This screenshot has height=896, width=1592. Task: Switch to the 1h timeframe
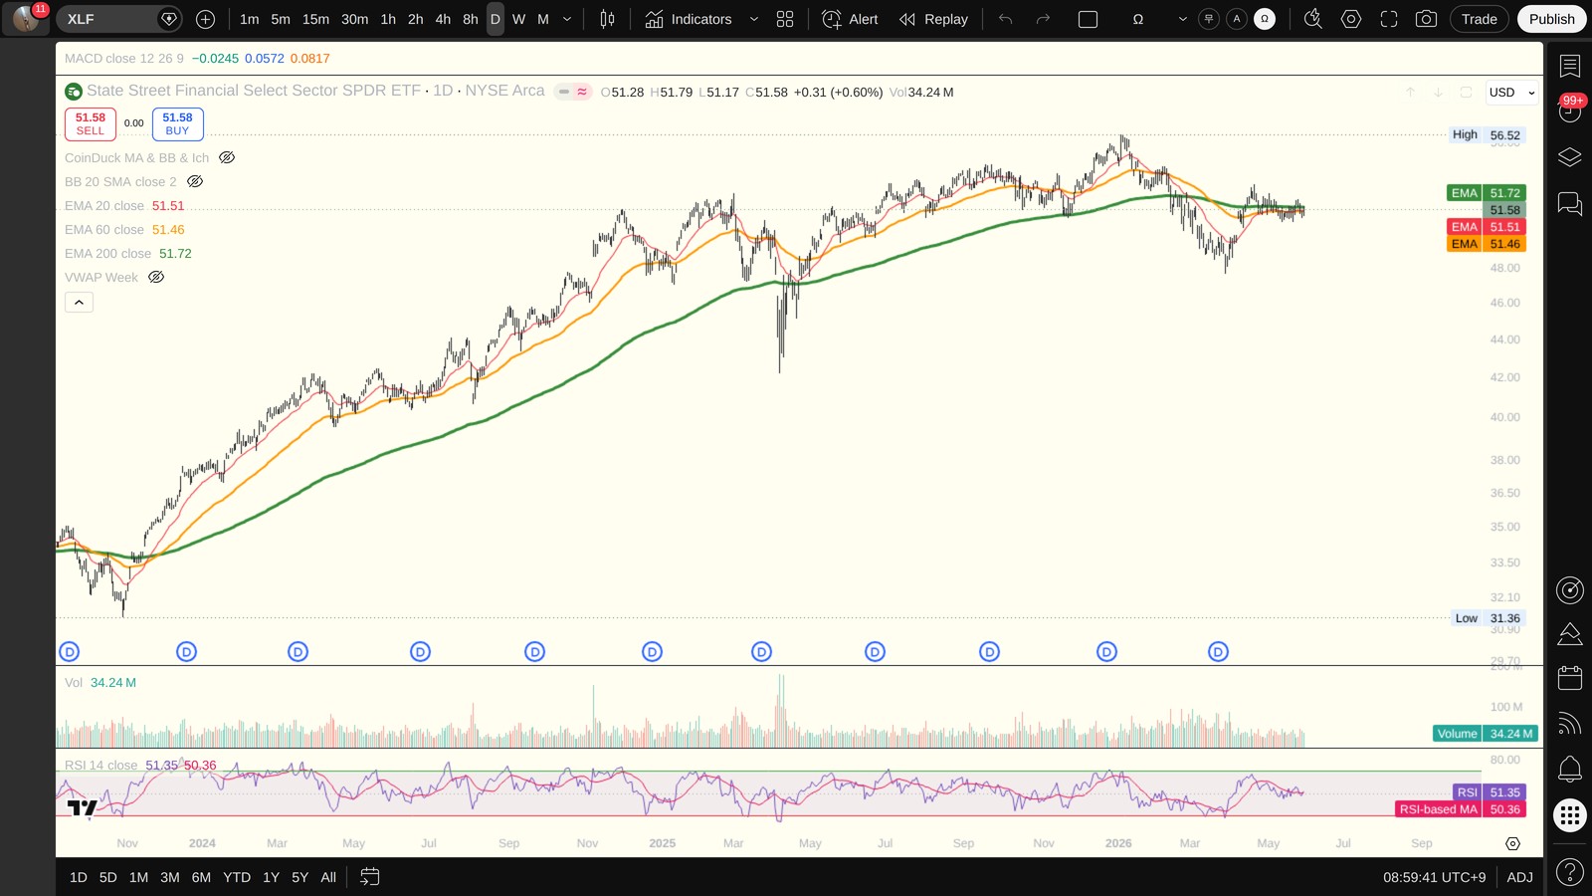(x=388, y=19)
